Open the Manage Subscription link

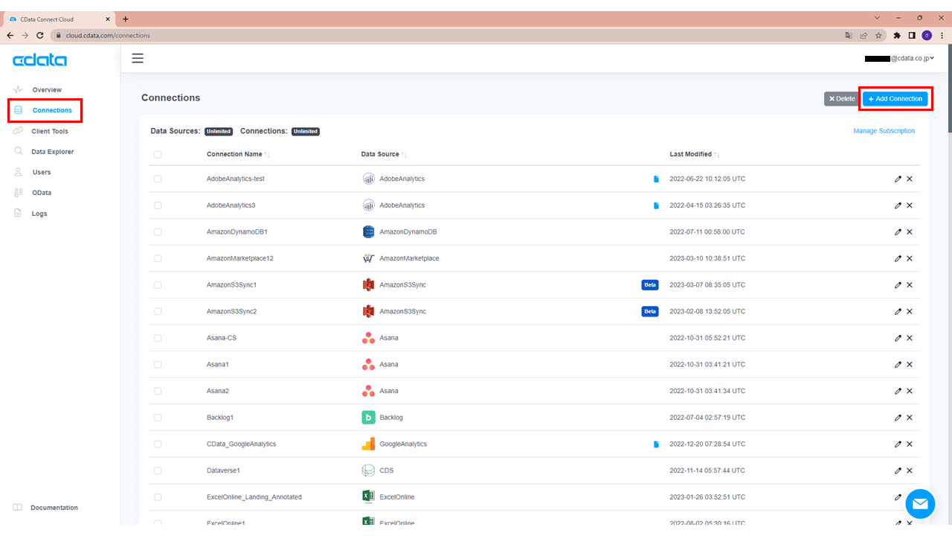click(x=884, y=131)
